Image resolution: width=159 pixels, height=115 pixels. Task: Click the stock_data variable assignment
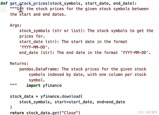click(22, 96)
